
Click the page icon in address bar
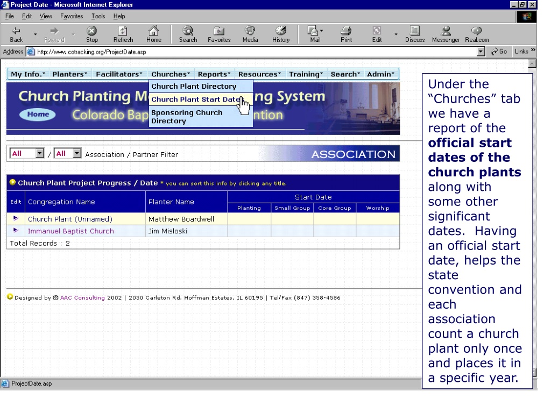click(31, 52)
